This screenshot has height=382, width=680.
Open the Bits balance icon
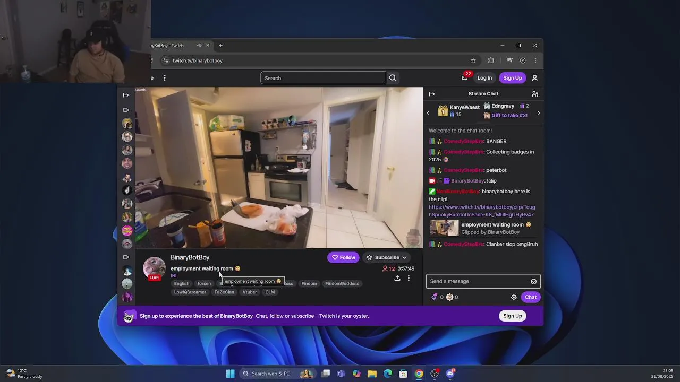pos(434,297)
